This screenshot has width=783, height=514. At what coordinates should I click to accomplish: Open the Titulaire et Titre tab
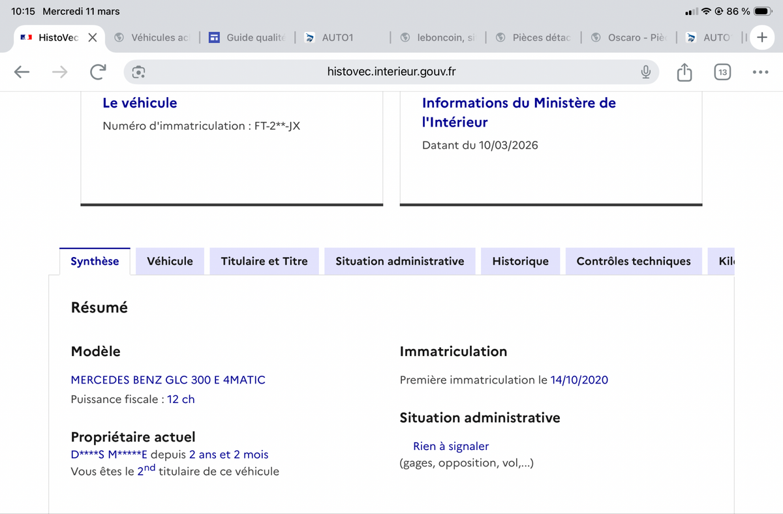point(264,261)
